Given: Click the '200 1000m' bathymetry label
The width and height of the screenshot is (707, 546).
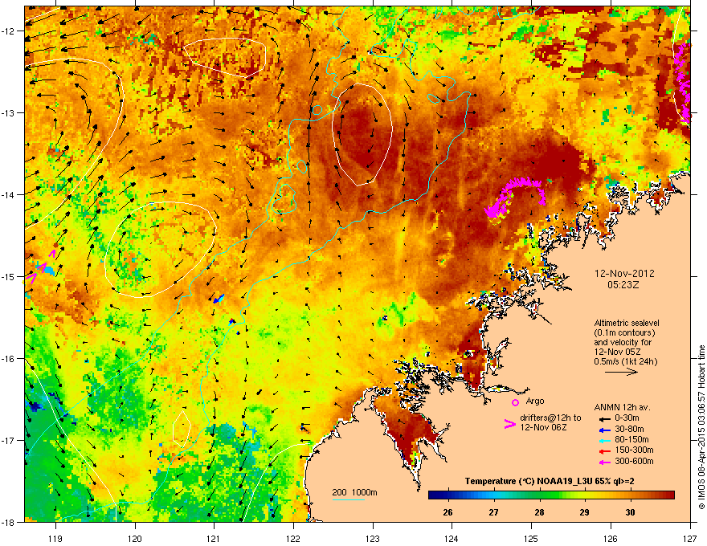Looking at the screenshot, I should pos(354,492).
